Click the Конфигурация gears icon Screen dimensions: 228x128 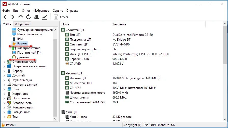(9, 107)
